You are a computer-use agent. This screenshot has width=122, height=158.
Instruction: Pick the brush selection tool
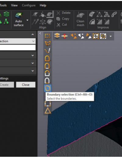[x=48, y=51]
